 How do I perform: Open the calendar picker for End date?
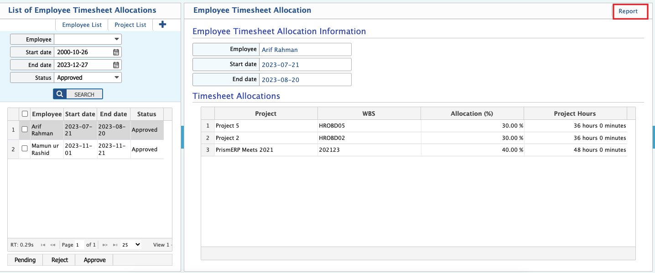tap(117, 64)
